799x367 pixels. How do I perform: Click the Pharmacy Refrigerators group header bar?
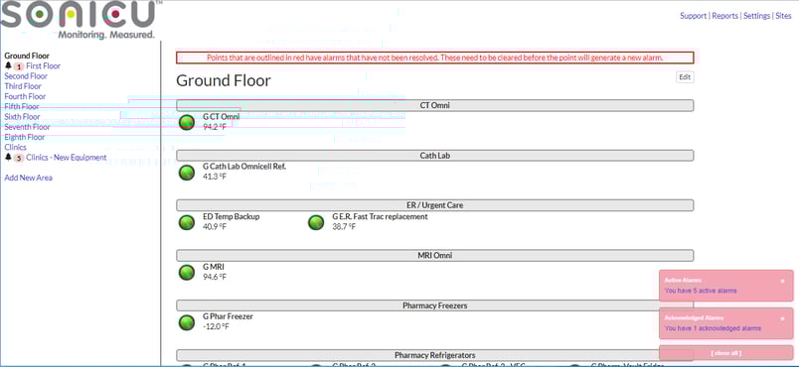pyautogui.click(x=434, y=355)
